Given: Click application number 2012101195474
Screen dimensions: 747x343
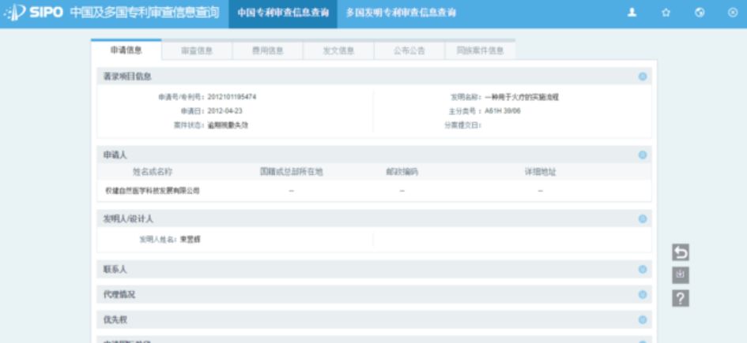Looking at the screenshot, I should point(232,97).
